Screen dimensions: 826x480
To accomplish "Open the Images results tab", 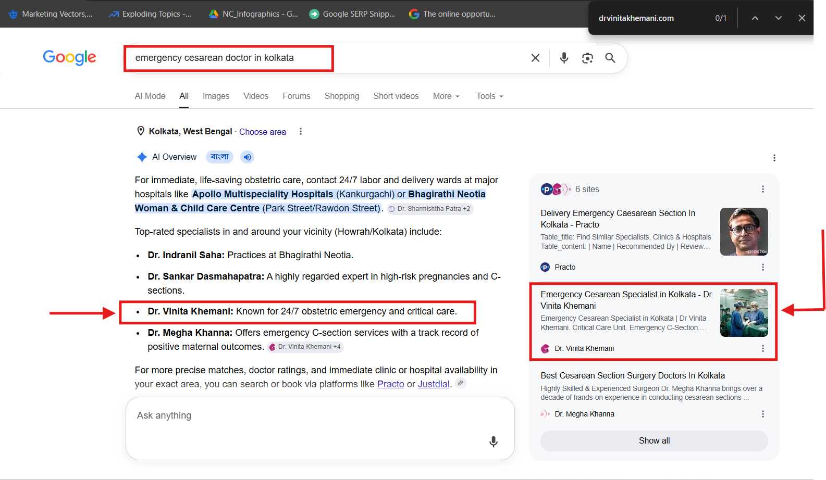I will tap(216, 96).
